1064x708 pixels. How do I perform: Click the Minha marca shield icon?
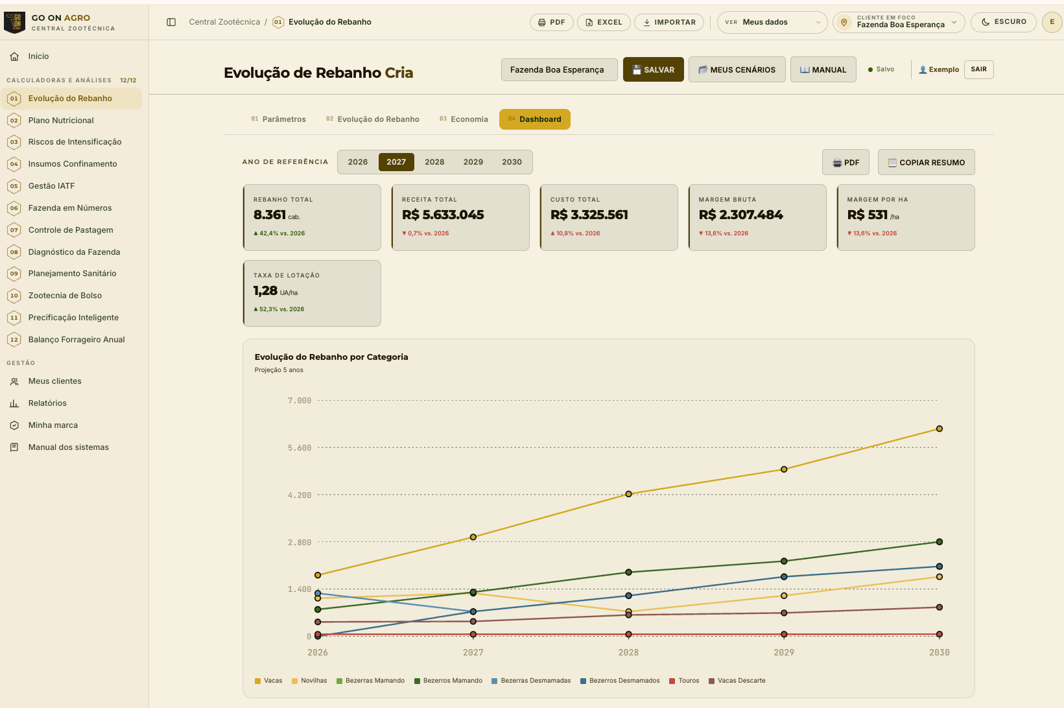point(14,425)
